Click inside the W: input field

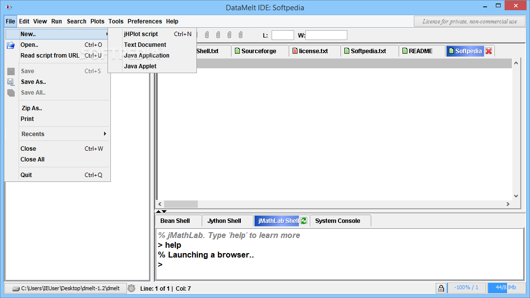(326, 35)
